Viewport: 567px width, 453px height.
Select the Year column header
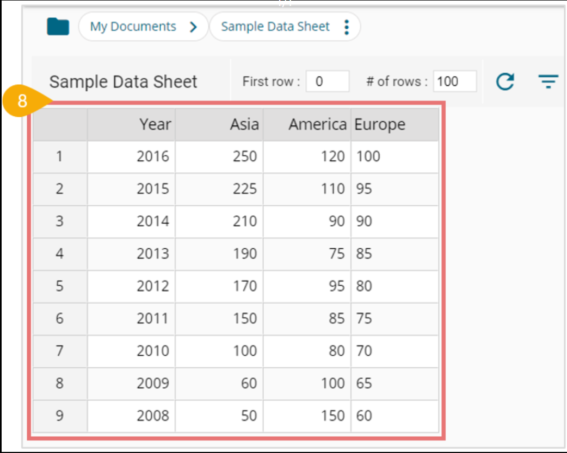coord(131,124)
